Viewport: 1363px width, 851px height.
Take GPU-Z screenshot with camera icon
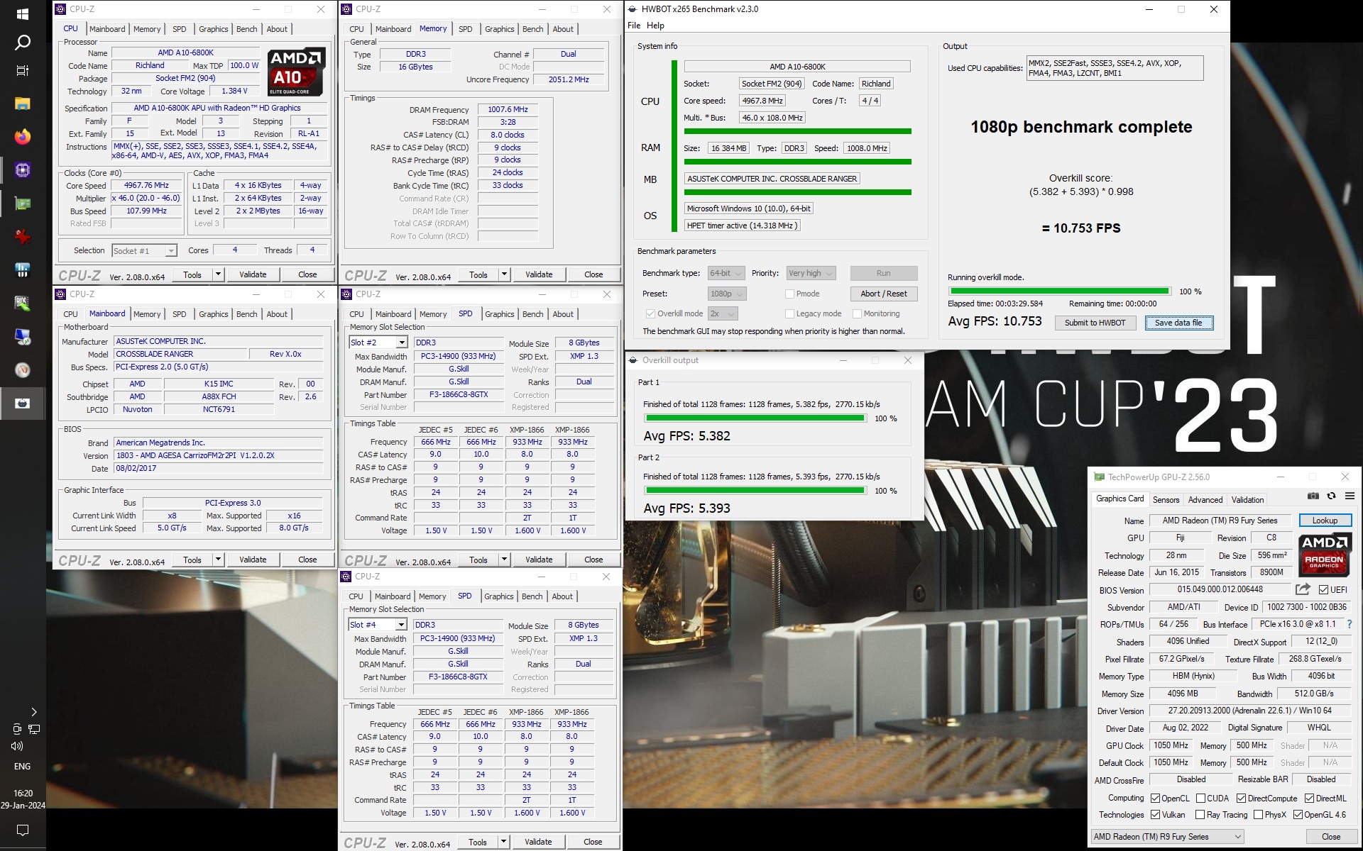(x=1313, y=496)
